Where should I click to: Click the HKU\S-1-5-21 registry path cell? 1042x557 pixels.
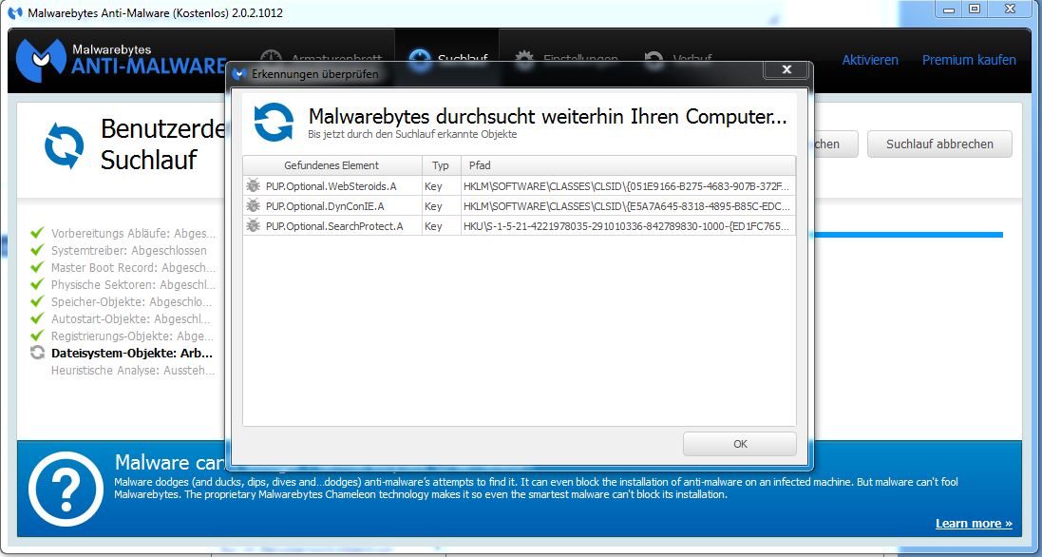pos(627,226)
